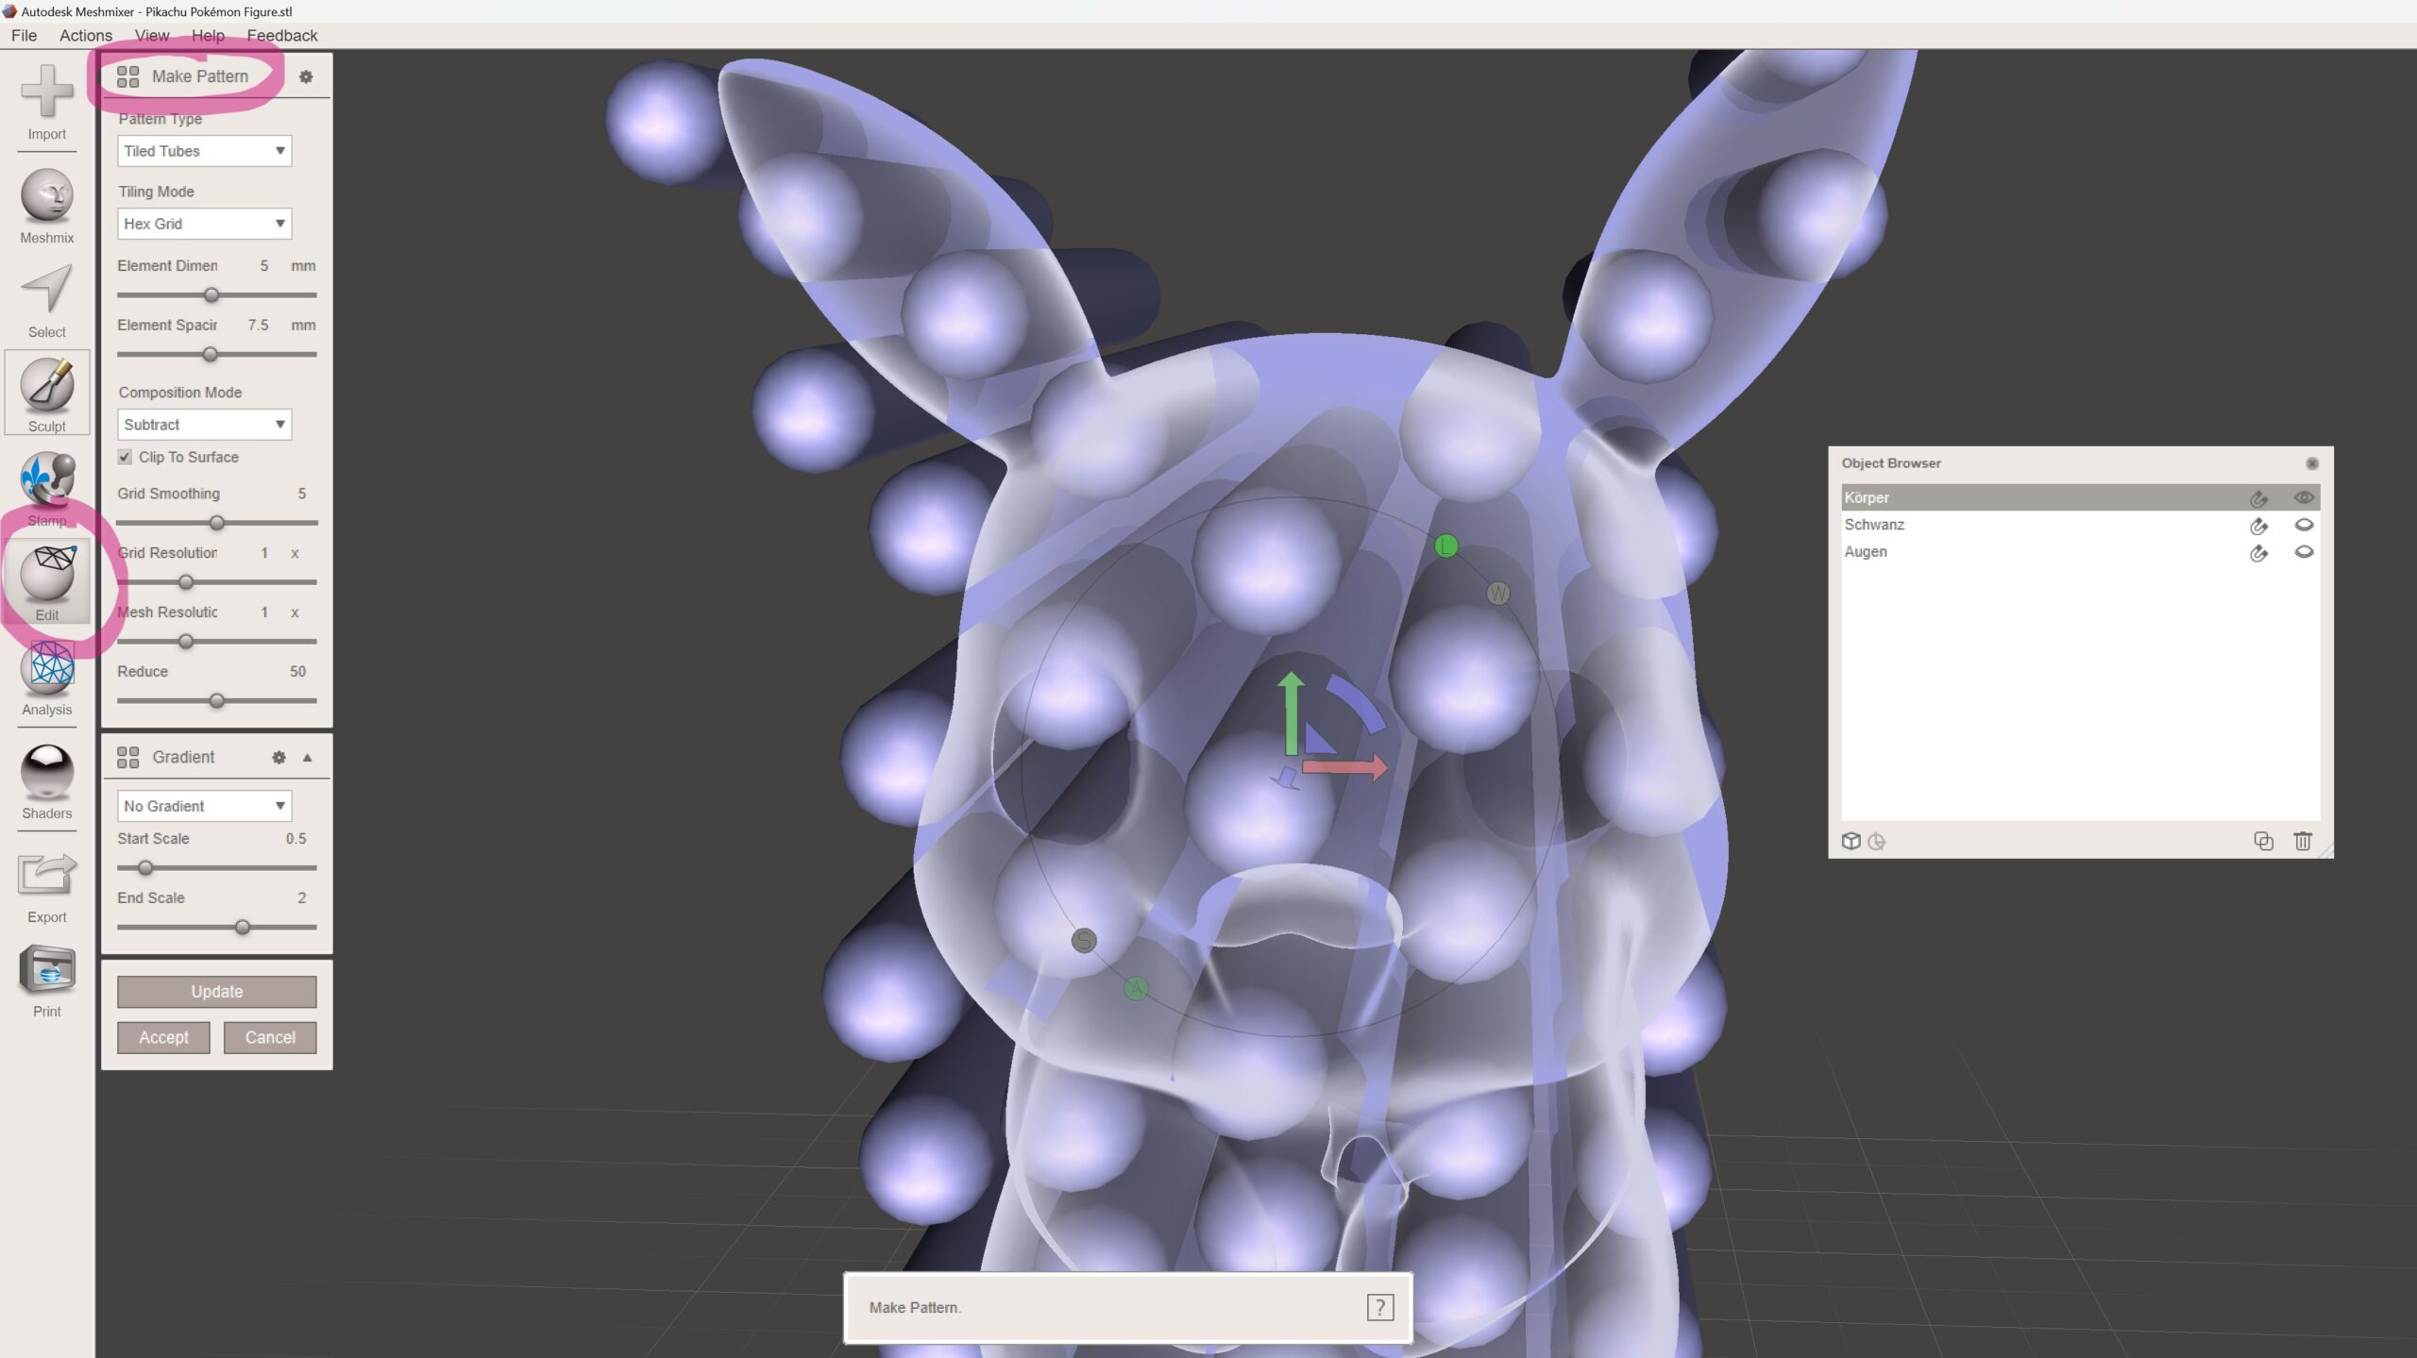Open the Print tool

pyautogui.click(x=46, y=972)
